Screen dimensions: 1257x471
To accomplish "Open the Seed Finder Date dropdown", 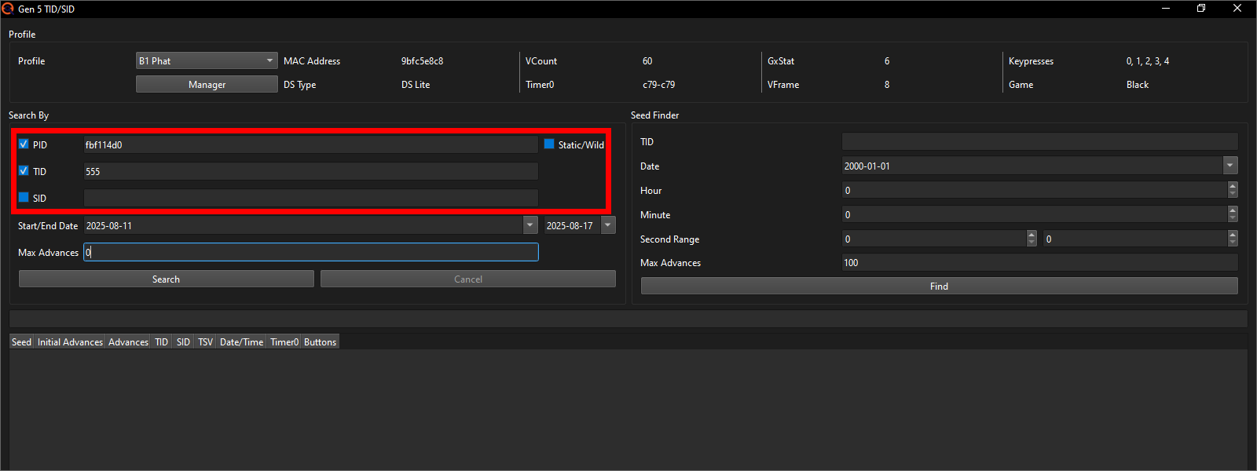I will point(1230,166).
